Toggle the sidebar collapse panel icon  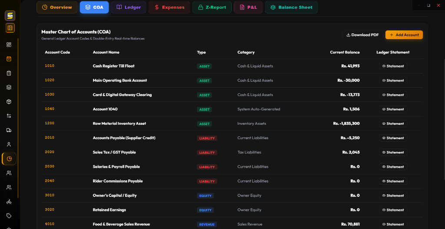point(10,28)
